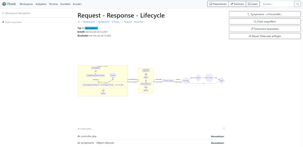Switch to Lesen mode

(252, 4)
